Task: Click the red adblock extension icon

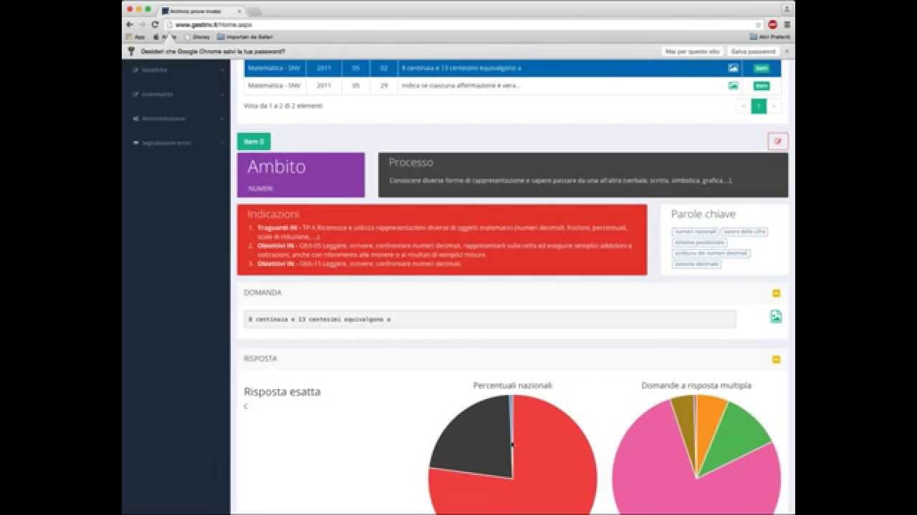Action: pyautogui.click(x=773, y=24)
